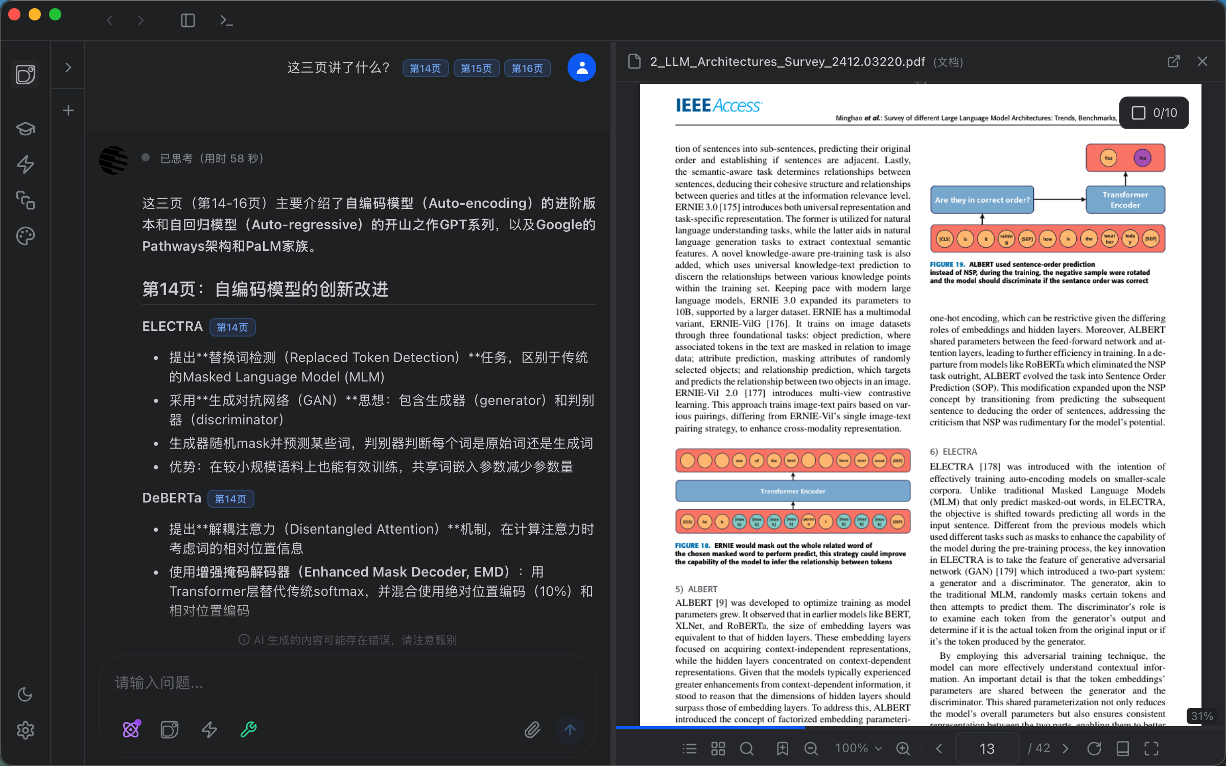Toggle the sidebar panel icon
Screen dimensions: 1226x766
tap(188, 20)
